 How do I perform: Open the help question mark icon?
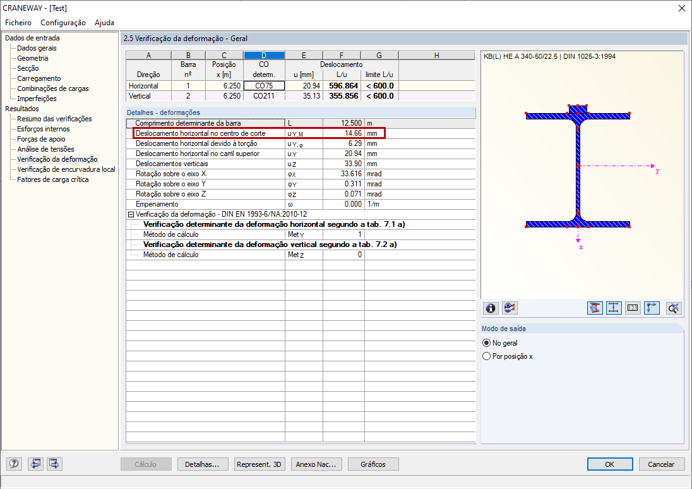(14, 464)
